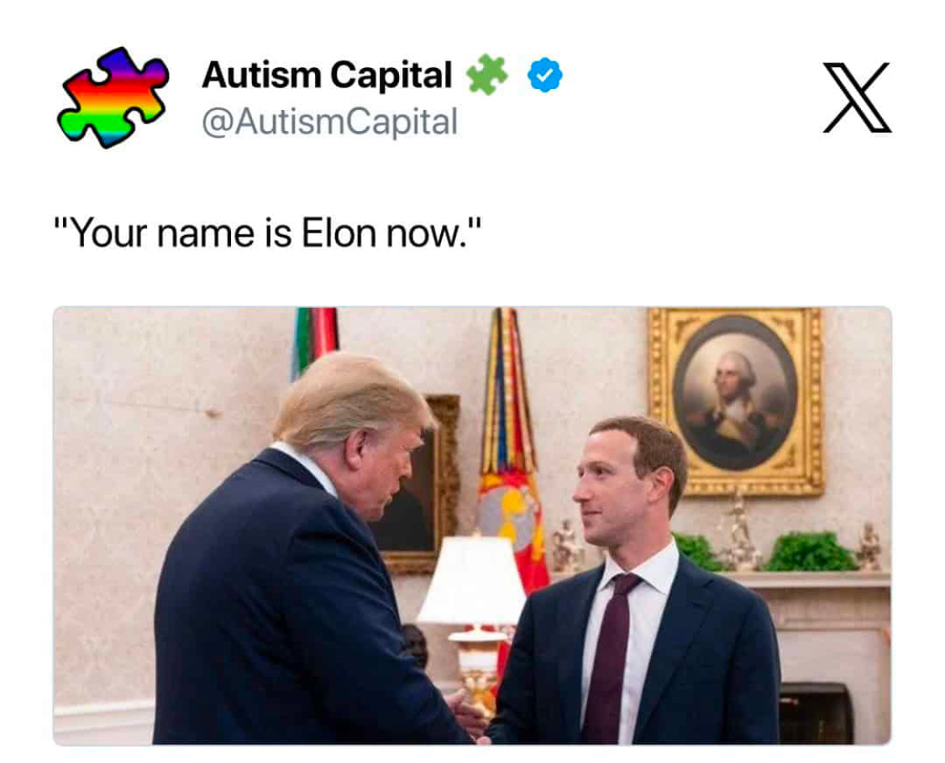
Task: Open the attached photo of the handshake
Action: pyautogui.click(x=472, y=525)
